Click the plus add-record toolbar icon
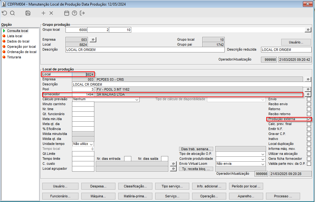The height and width of the screenshot is (202, 315). 43,13
